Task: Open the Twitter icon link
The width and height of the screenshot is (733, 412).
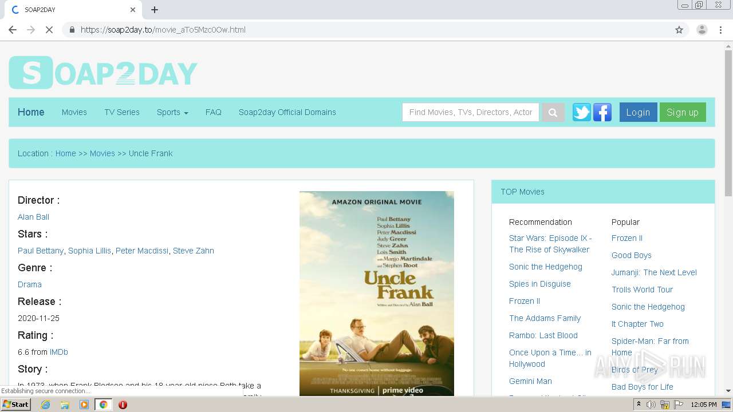Action: pos(581,112)
